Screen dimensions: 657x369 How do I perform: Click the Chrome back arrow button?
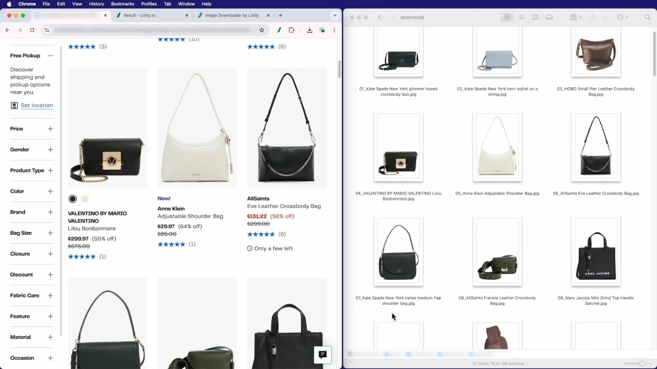[7, 30]
